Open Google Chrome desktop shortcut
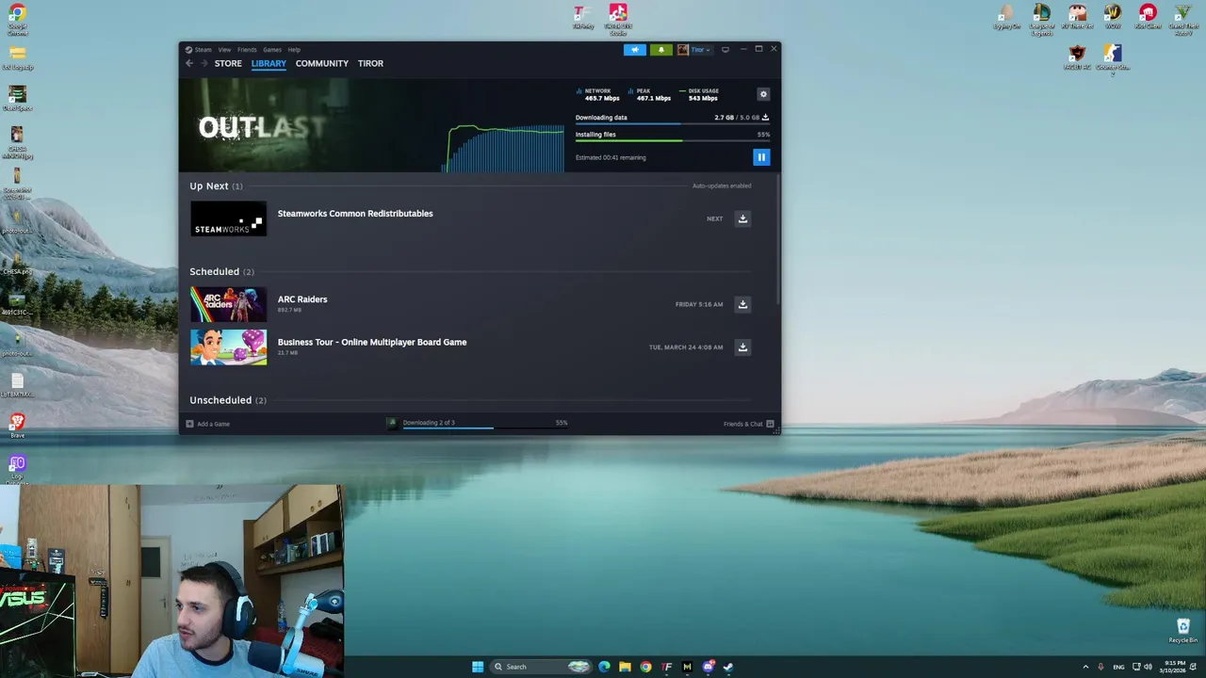The width and height of the screenshot is (1206, 678). (17, 17)
